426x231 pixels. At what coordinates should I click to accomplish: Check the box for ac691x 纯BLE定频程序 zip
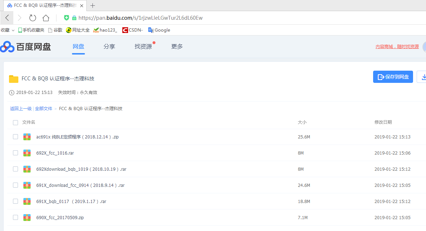point(15,137)
